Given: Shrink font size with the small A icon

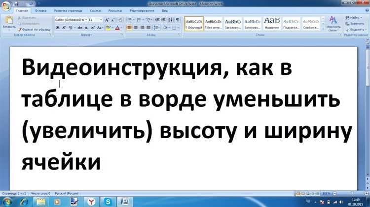Looking at the screenshot, I should point(113,20).
